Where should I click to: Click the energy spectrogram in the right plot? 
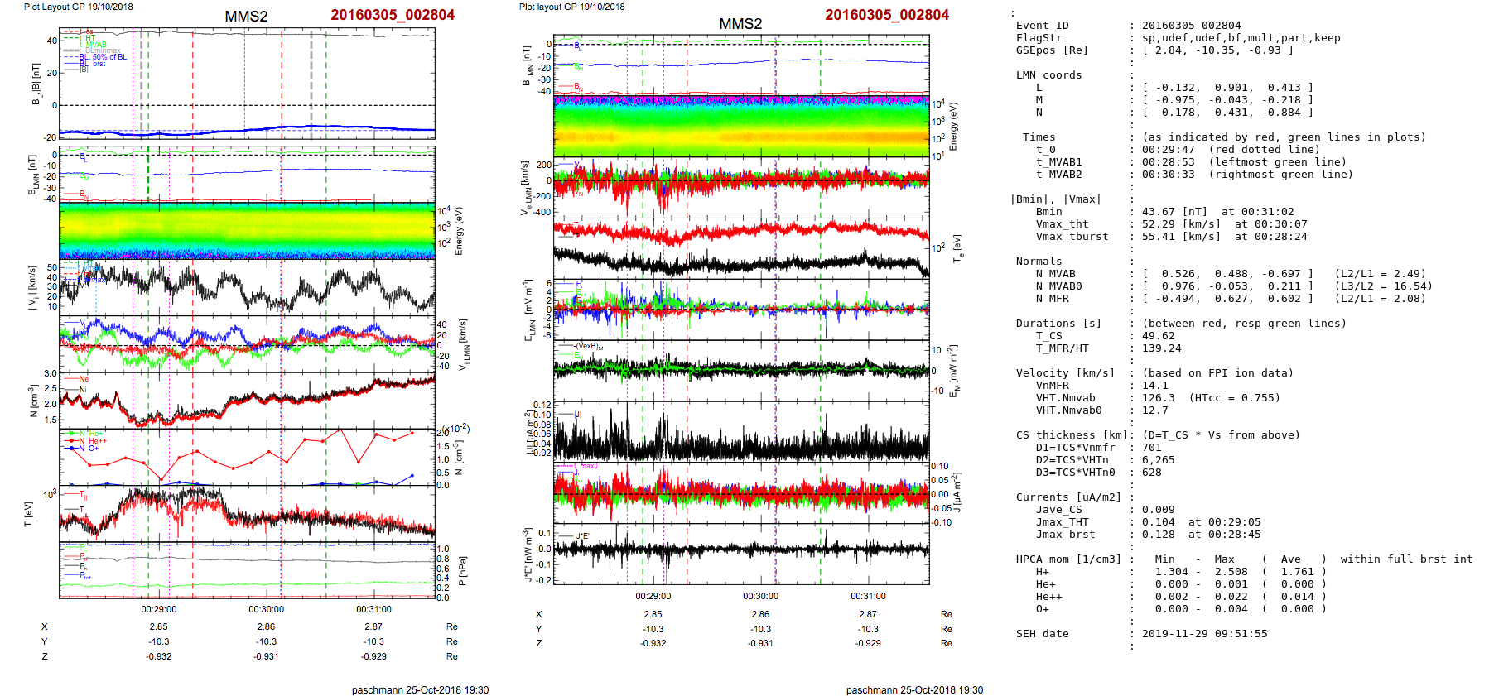pos(741,126)
